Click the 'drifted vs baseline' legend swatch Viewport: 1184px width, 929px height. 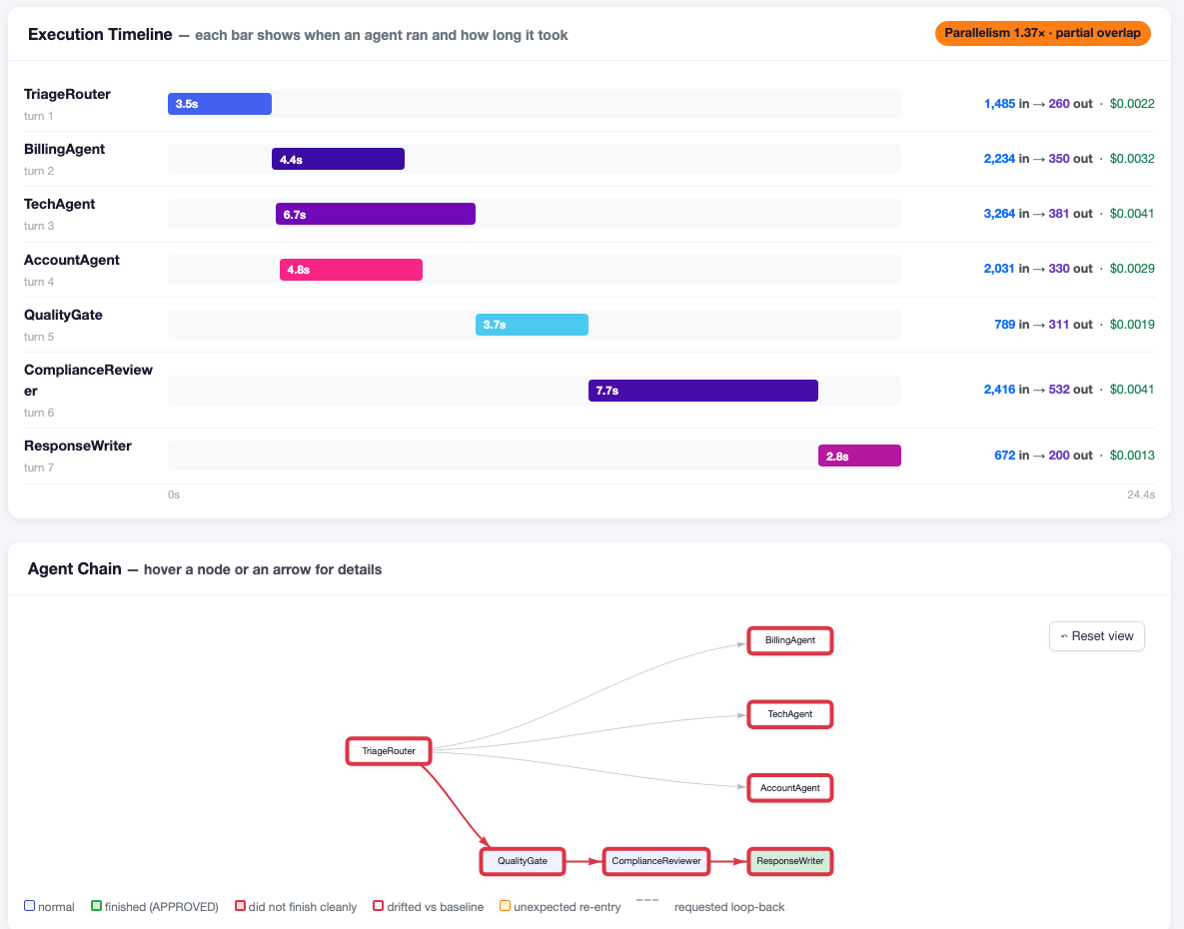[x=379, y=906]
